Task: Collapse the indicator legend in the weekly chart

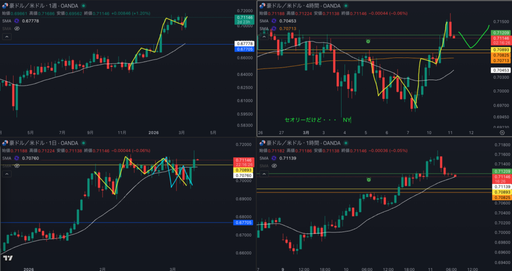Action: 6,36
